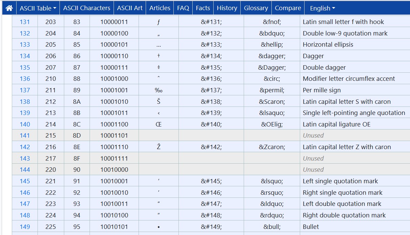Follow the 140 link for ligature OE

[x=25, y=124]
